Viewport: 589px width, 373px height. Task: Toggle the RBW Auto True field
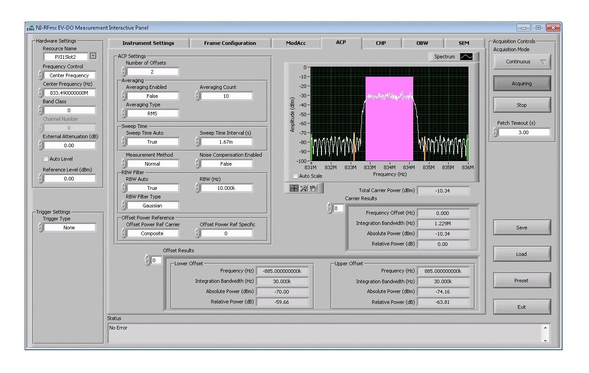pos(152,188)
